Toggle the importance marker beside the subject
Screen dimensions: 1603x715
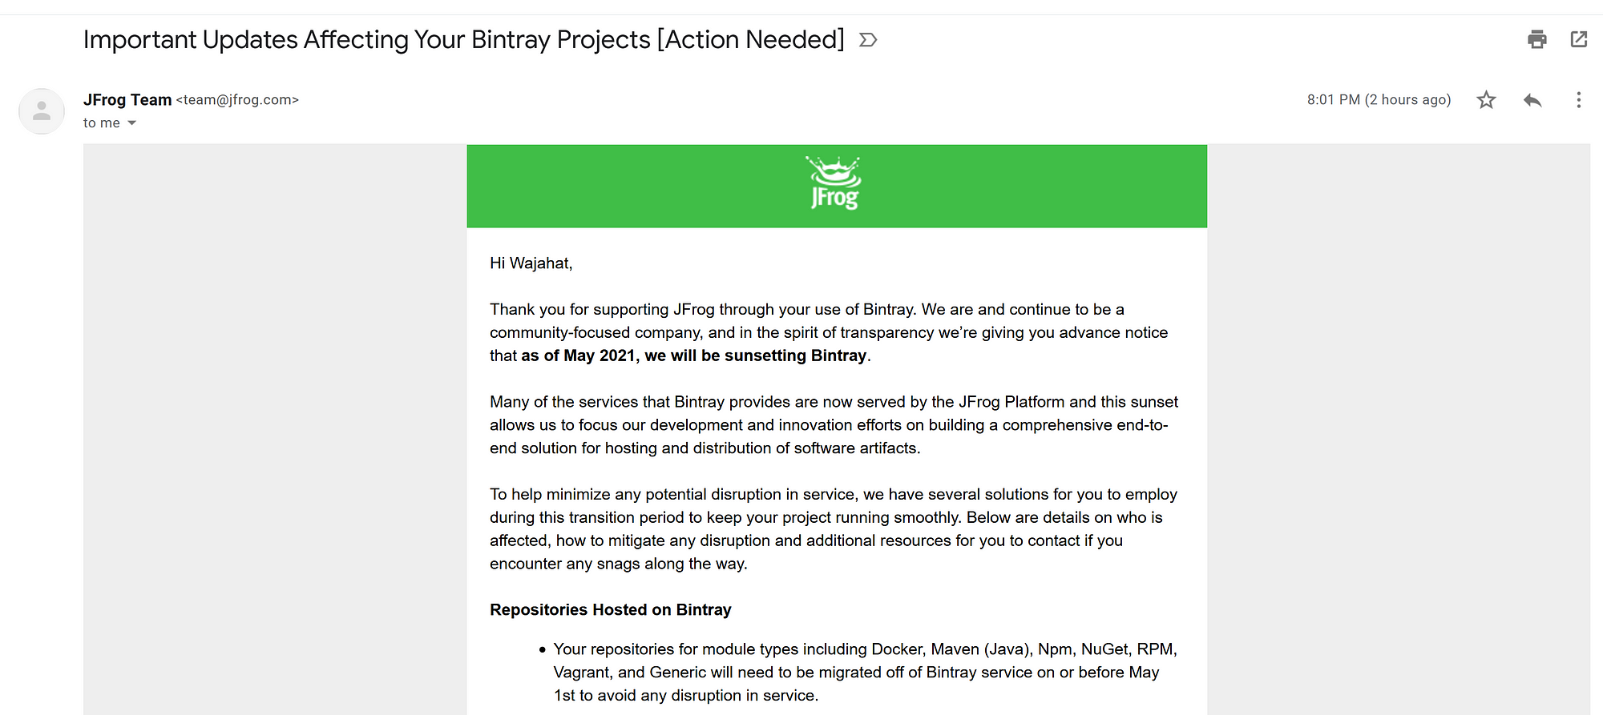[x=868, y=40]
